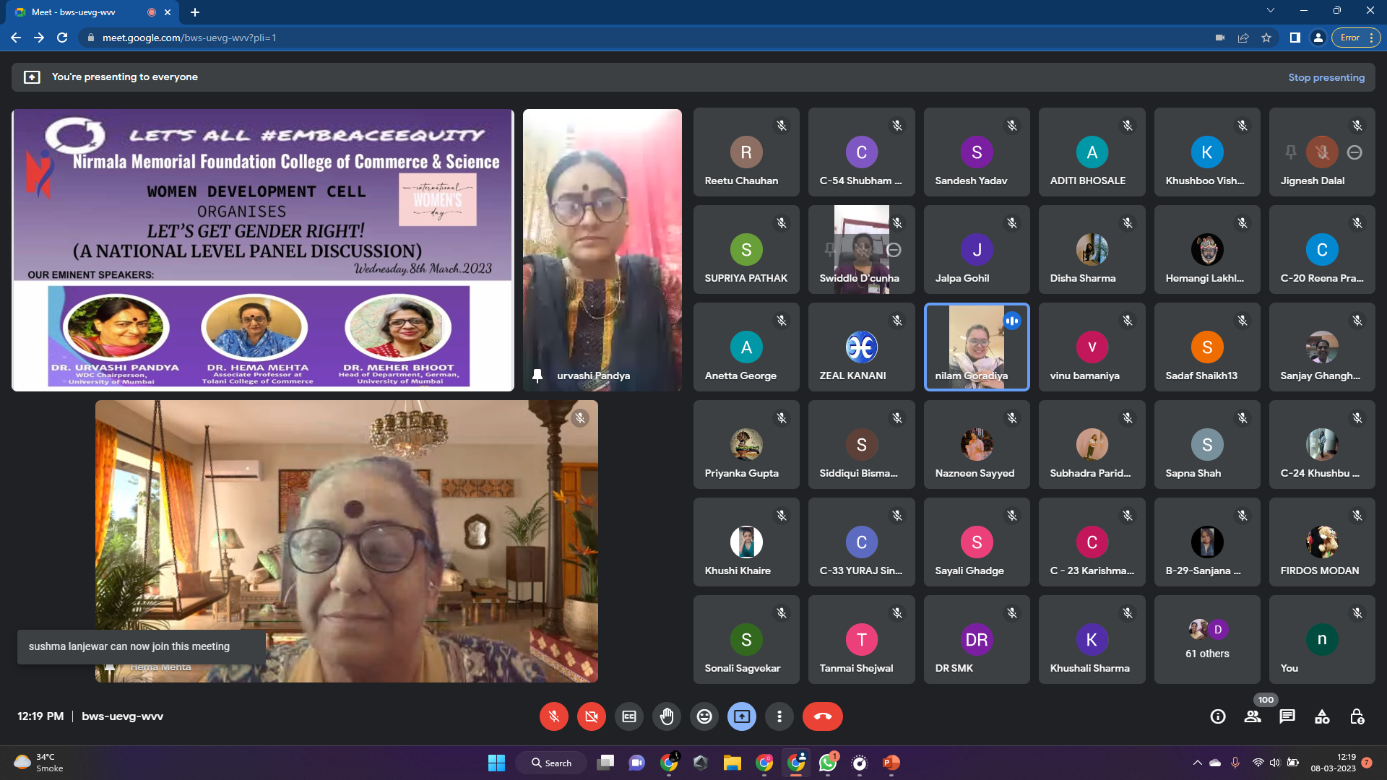
Task: Select the Meet bws-uevg-wvv tab
Action: click(79, 12)
